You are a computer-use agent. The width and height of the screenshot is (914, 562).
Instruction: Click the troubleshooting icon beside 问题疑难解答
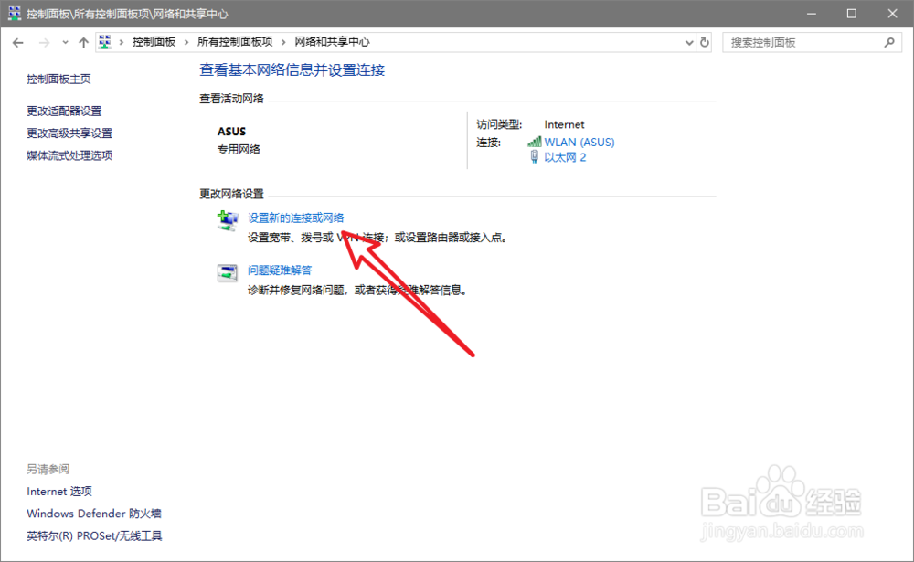[226, 272]
